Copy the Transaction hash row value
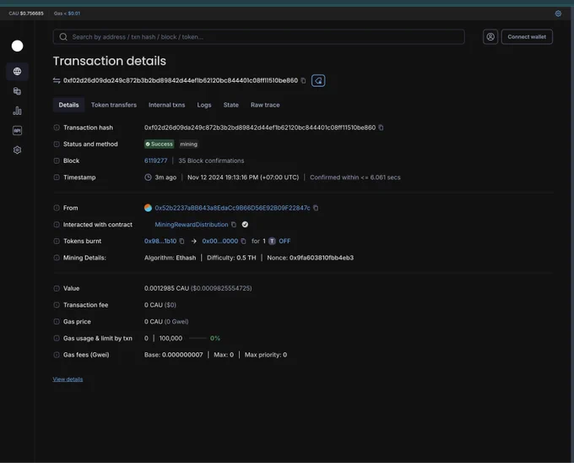 pyautogui.click(x=381, y=128)
